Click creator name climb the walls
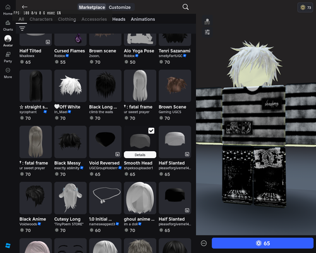Image resolution: width=316 pixels, height=253 pixels. point(101,112)
